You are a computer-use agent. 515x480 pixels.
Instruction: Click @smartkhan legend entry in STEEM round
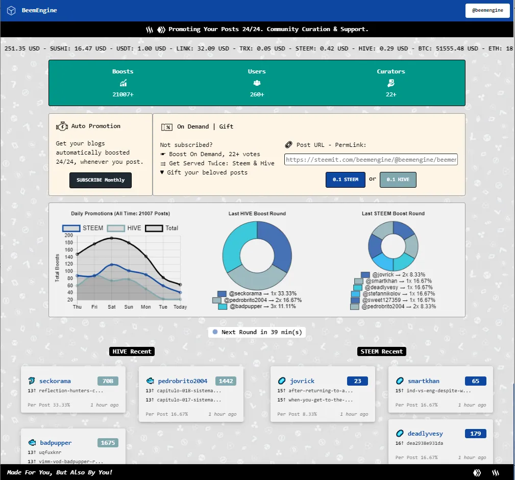(393, 281)
